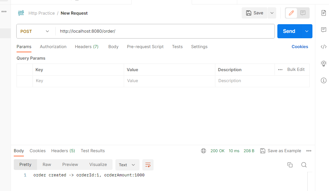Copy the response with copy icon
This screenshot has width=329, height=191.
coord(290,165)
